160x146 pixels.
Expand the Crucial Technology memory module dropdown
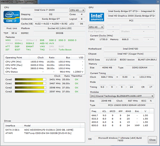(122, 96)
